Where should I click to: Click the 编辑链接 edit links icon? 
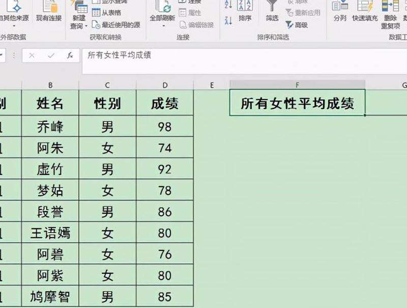183,24
